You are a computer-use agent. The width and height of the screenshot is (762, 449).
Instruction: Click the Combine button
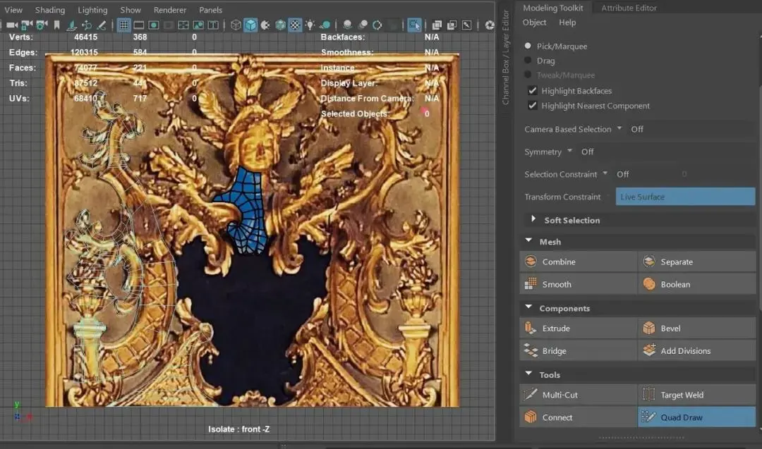tap(579, 262)
